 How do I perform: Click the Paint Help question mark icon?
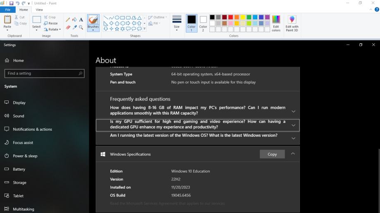[x=376, y=9]
